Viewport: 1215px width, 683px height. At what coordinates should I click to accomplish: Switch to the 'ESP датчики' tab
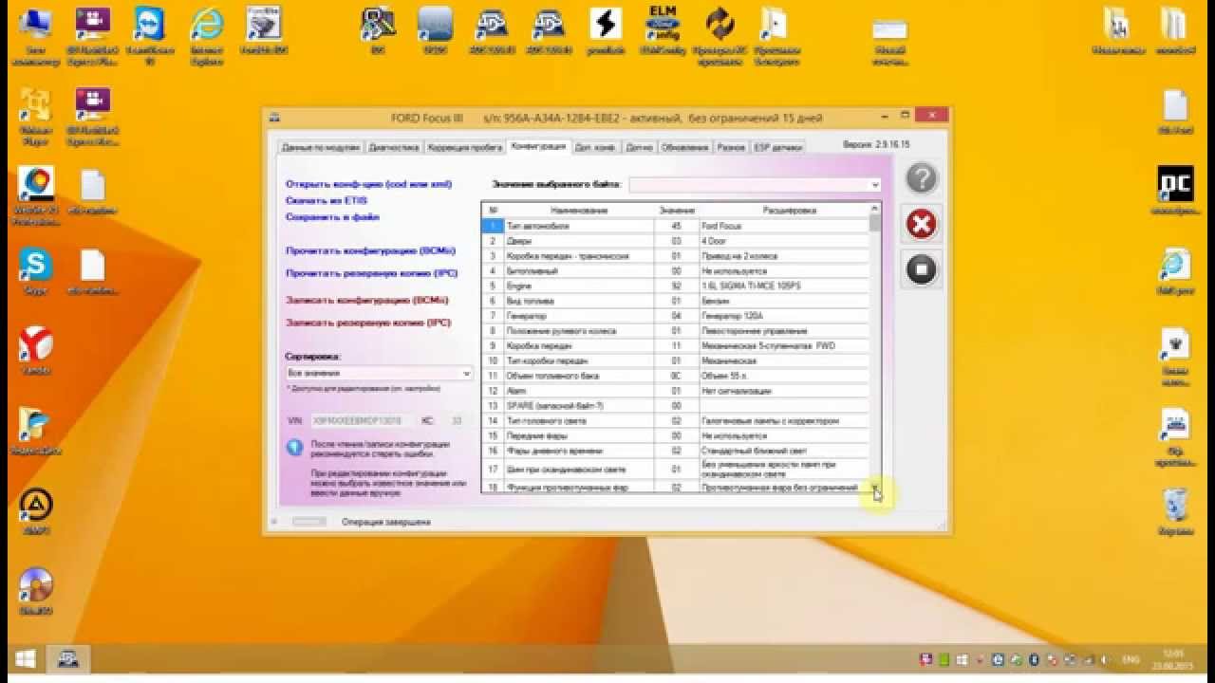click(778, 148)
